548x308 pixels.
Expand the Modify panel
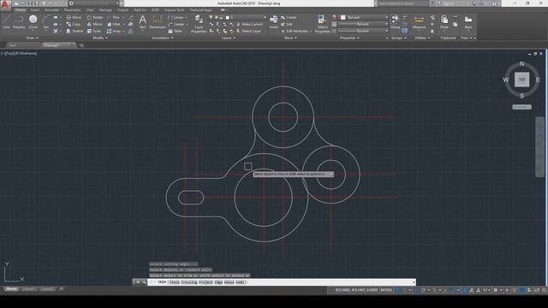point(100,38)
